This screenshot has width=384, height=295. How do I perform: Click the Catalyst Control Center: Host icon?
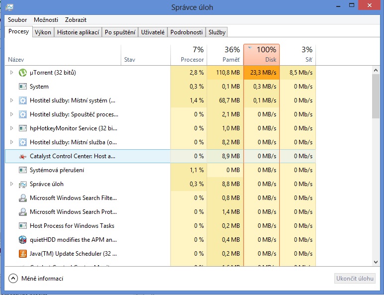point(23,156)
